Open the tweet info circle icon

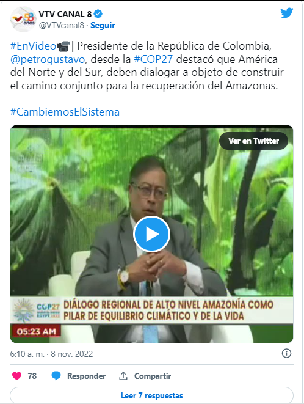pyautogui.click(x=286, y=353)
